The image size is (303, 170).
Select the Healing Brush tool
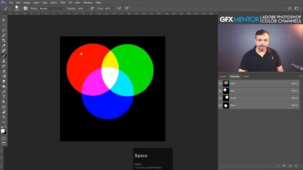[x=4, y=51]
